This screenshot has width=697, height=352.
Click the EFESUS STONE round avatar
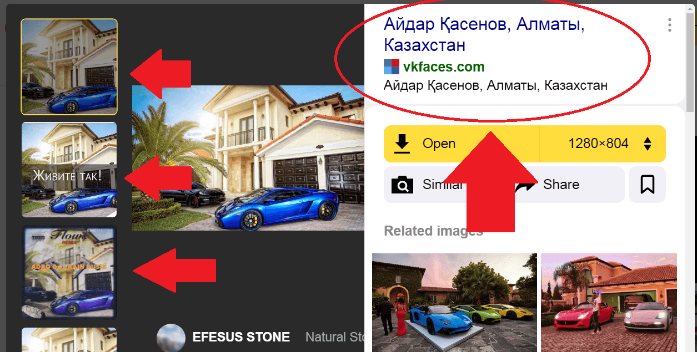pos(171,337)
